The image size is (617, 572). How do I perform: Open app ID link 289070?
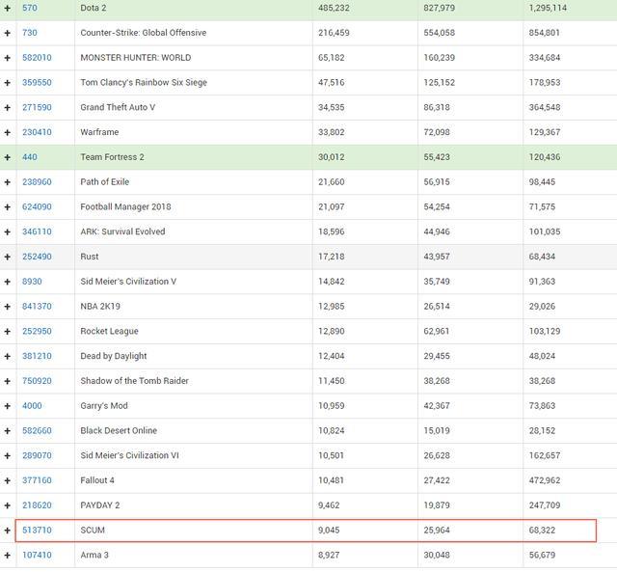[37, 455]
